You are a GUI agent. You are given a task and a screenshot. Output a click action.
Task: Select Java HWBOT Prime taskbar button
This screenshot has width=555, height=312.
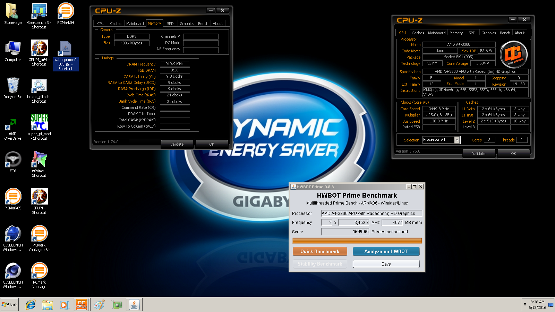point(134,305)
